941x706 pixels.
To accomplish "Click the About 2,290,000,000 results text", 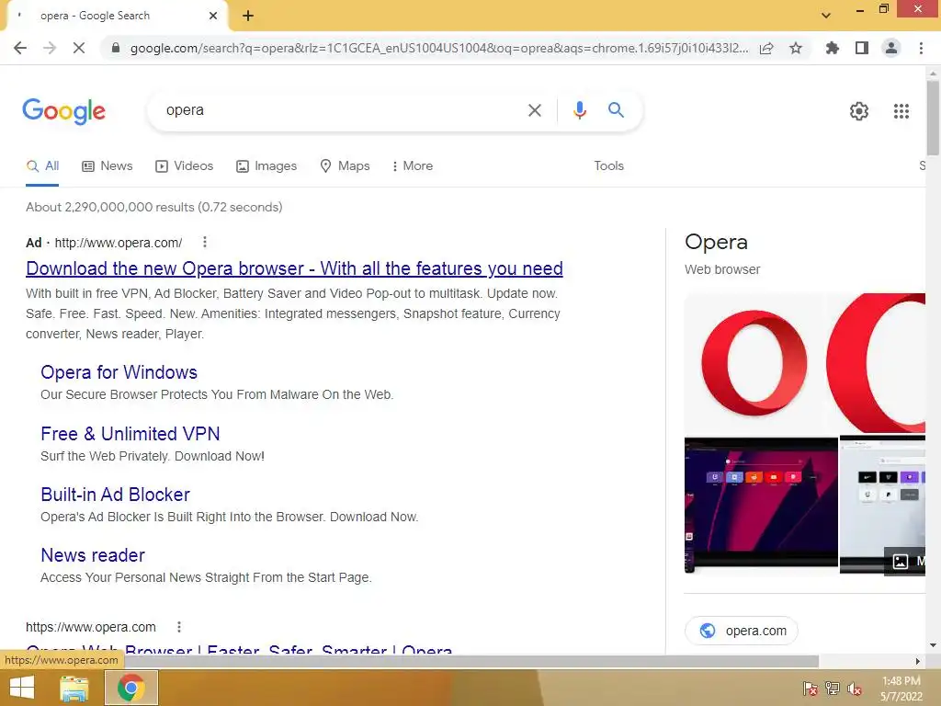I will pos(153,207).
